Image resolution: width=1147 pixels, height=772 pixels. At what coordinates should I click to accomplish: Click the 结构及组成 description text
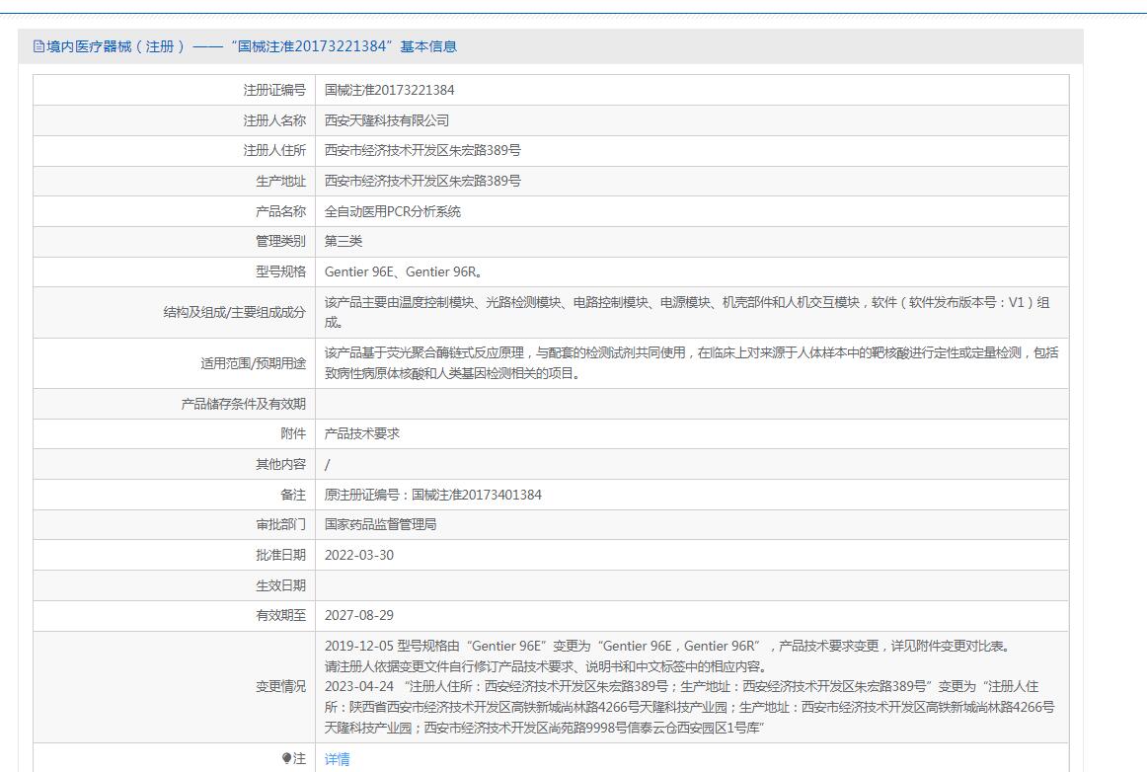tap(686, 312)
